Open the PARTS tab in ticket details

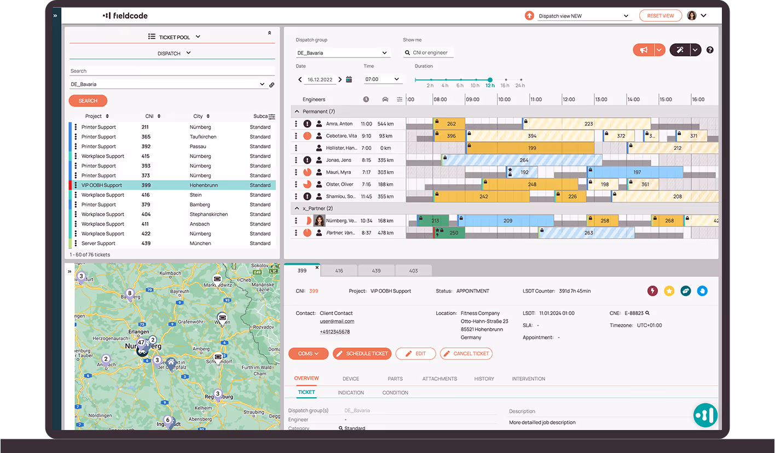(x=395, y=379)
